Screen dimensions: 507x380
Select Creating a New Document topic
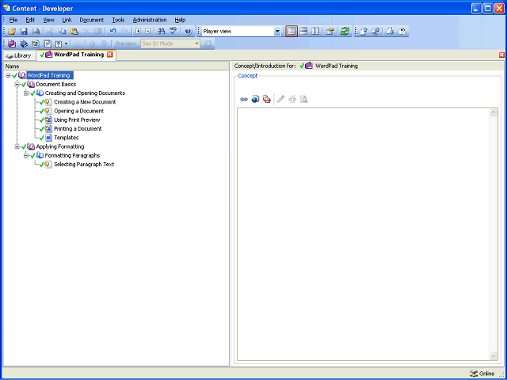85,102
